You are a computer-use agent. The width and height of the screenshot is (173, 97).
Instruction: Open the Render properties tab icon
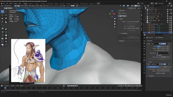(x=144, y=41)
